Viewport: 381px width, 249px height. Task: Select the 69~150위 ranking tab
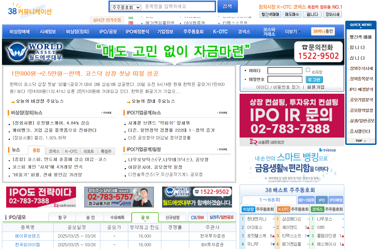click(x=306, y=200)
